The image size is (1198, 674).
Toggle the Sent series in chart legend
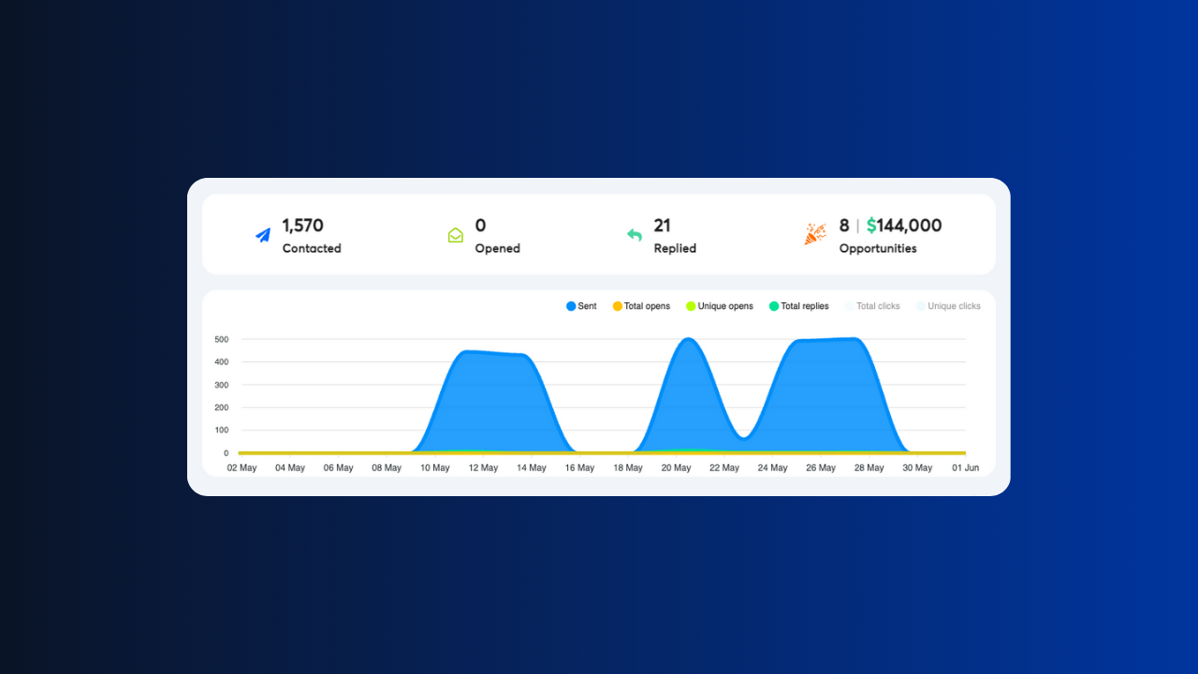coord(581,306)
